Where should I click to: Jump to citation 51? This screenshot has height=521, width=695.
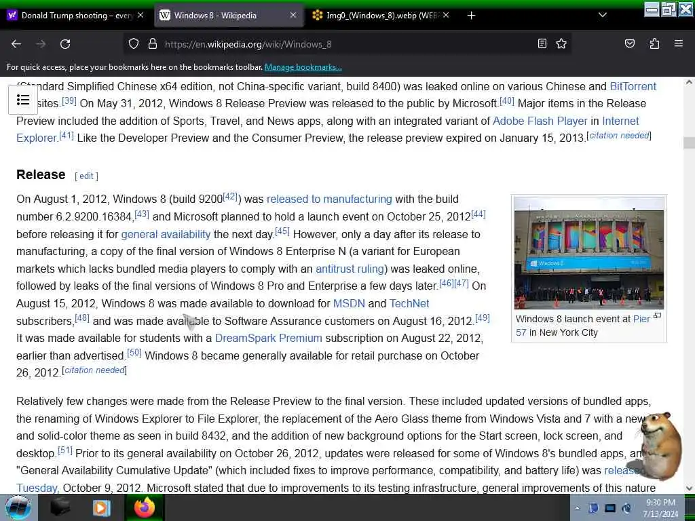(x=64, y=450)
